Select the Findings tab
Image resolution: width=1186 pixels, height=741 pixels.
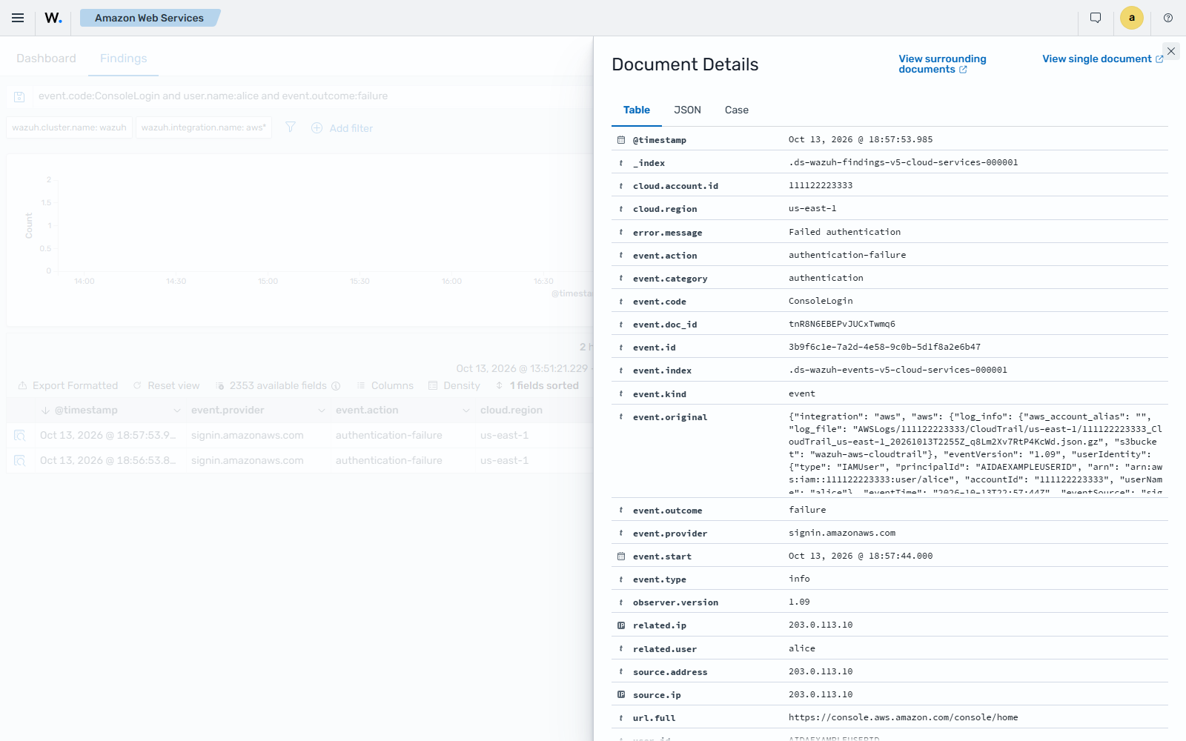pyautogui.click(x=124, y=59)
